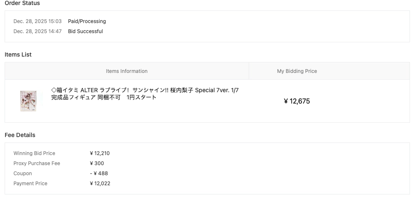Click the Items List section heading

[x=18, y=54]
